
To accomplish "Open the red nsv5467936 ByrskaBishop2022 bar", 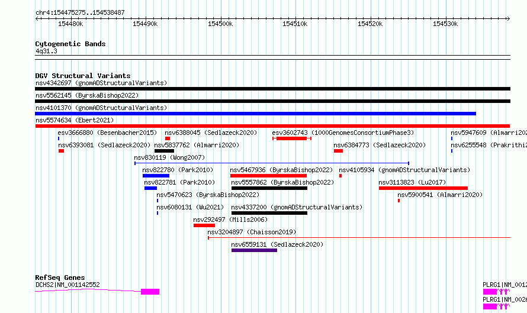I will [x=268, y=176].
